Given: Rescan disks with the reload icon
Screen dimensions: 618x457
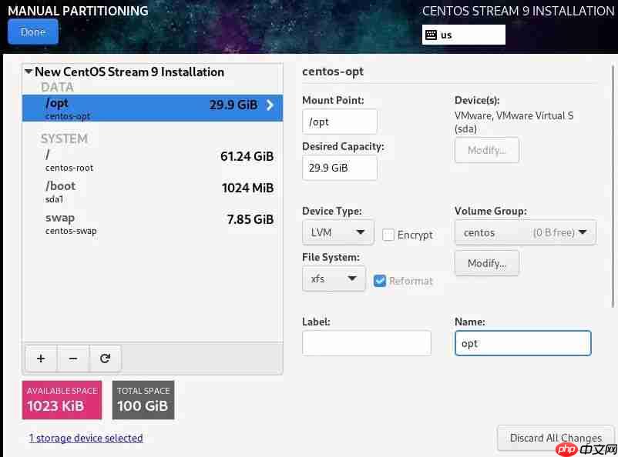Looking at the screenshot, I should point(106,359).
